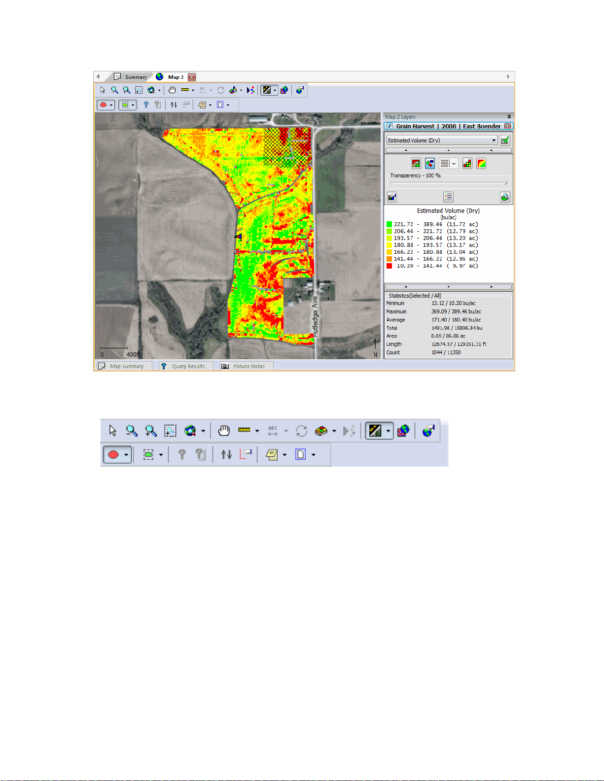Click the ruler measure tool in upper toolbar

[185, 90]
